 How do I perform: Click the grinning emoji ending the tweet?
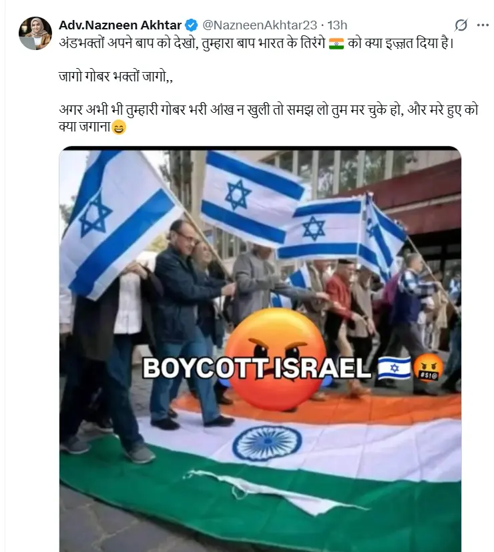[119, 127]
